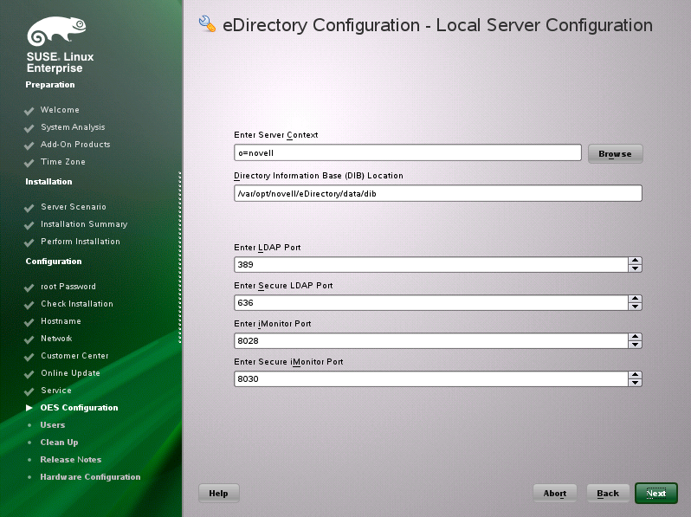Click the checkmark icon next to Network

point(29,339)
